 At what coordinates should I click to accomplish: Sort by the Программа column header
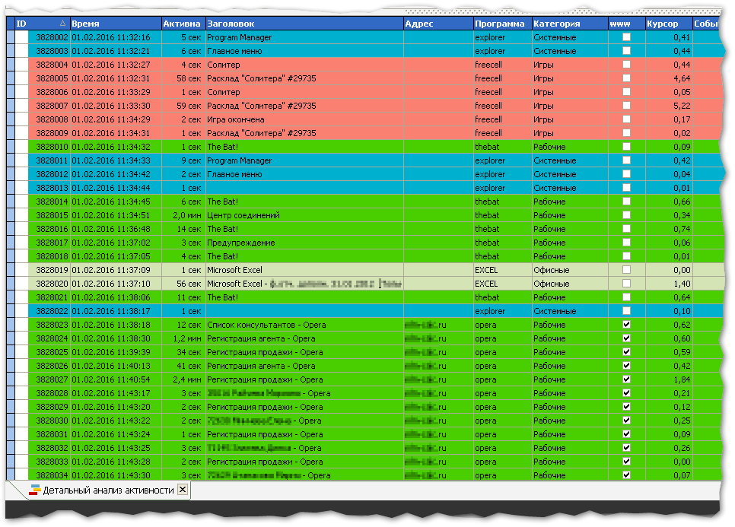502,24
